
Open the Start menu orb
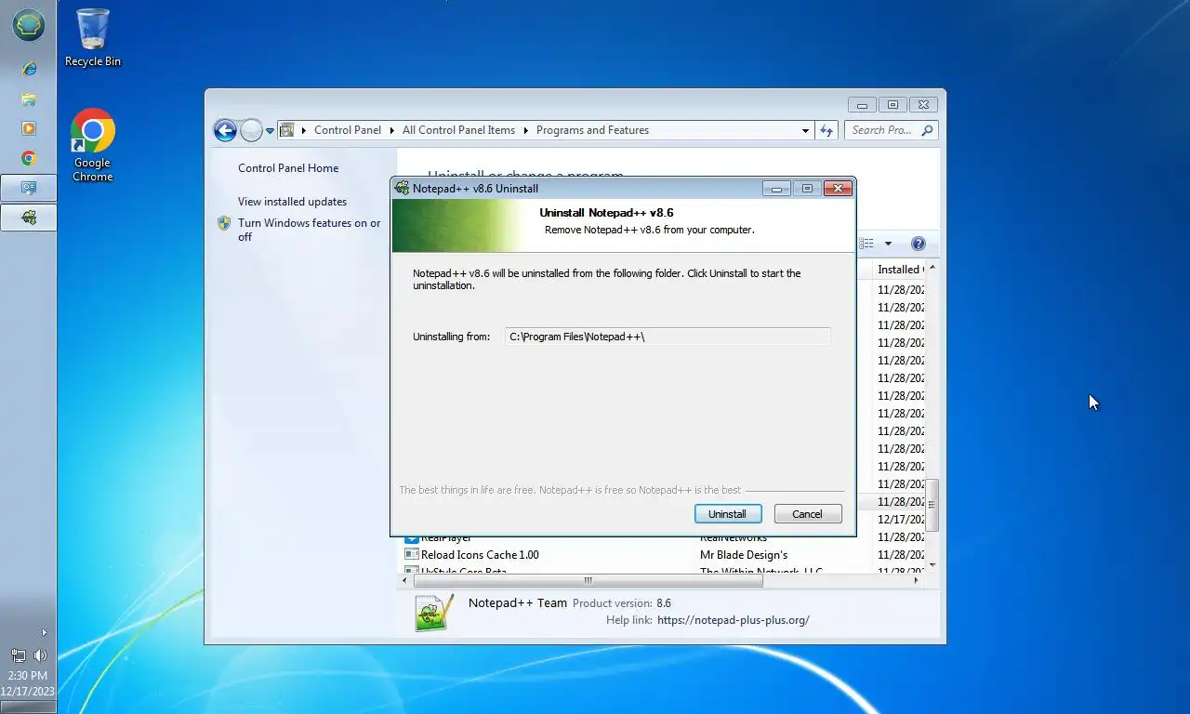point(29,25)
